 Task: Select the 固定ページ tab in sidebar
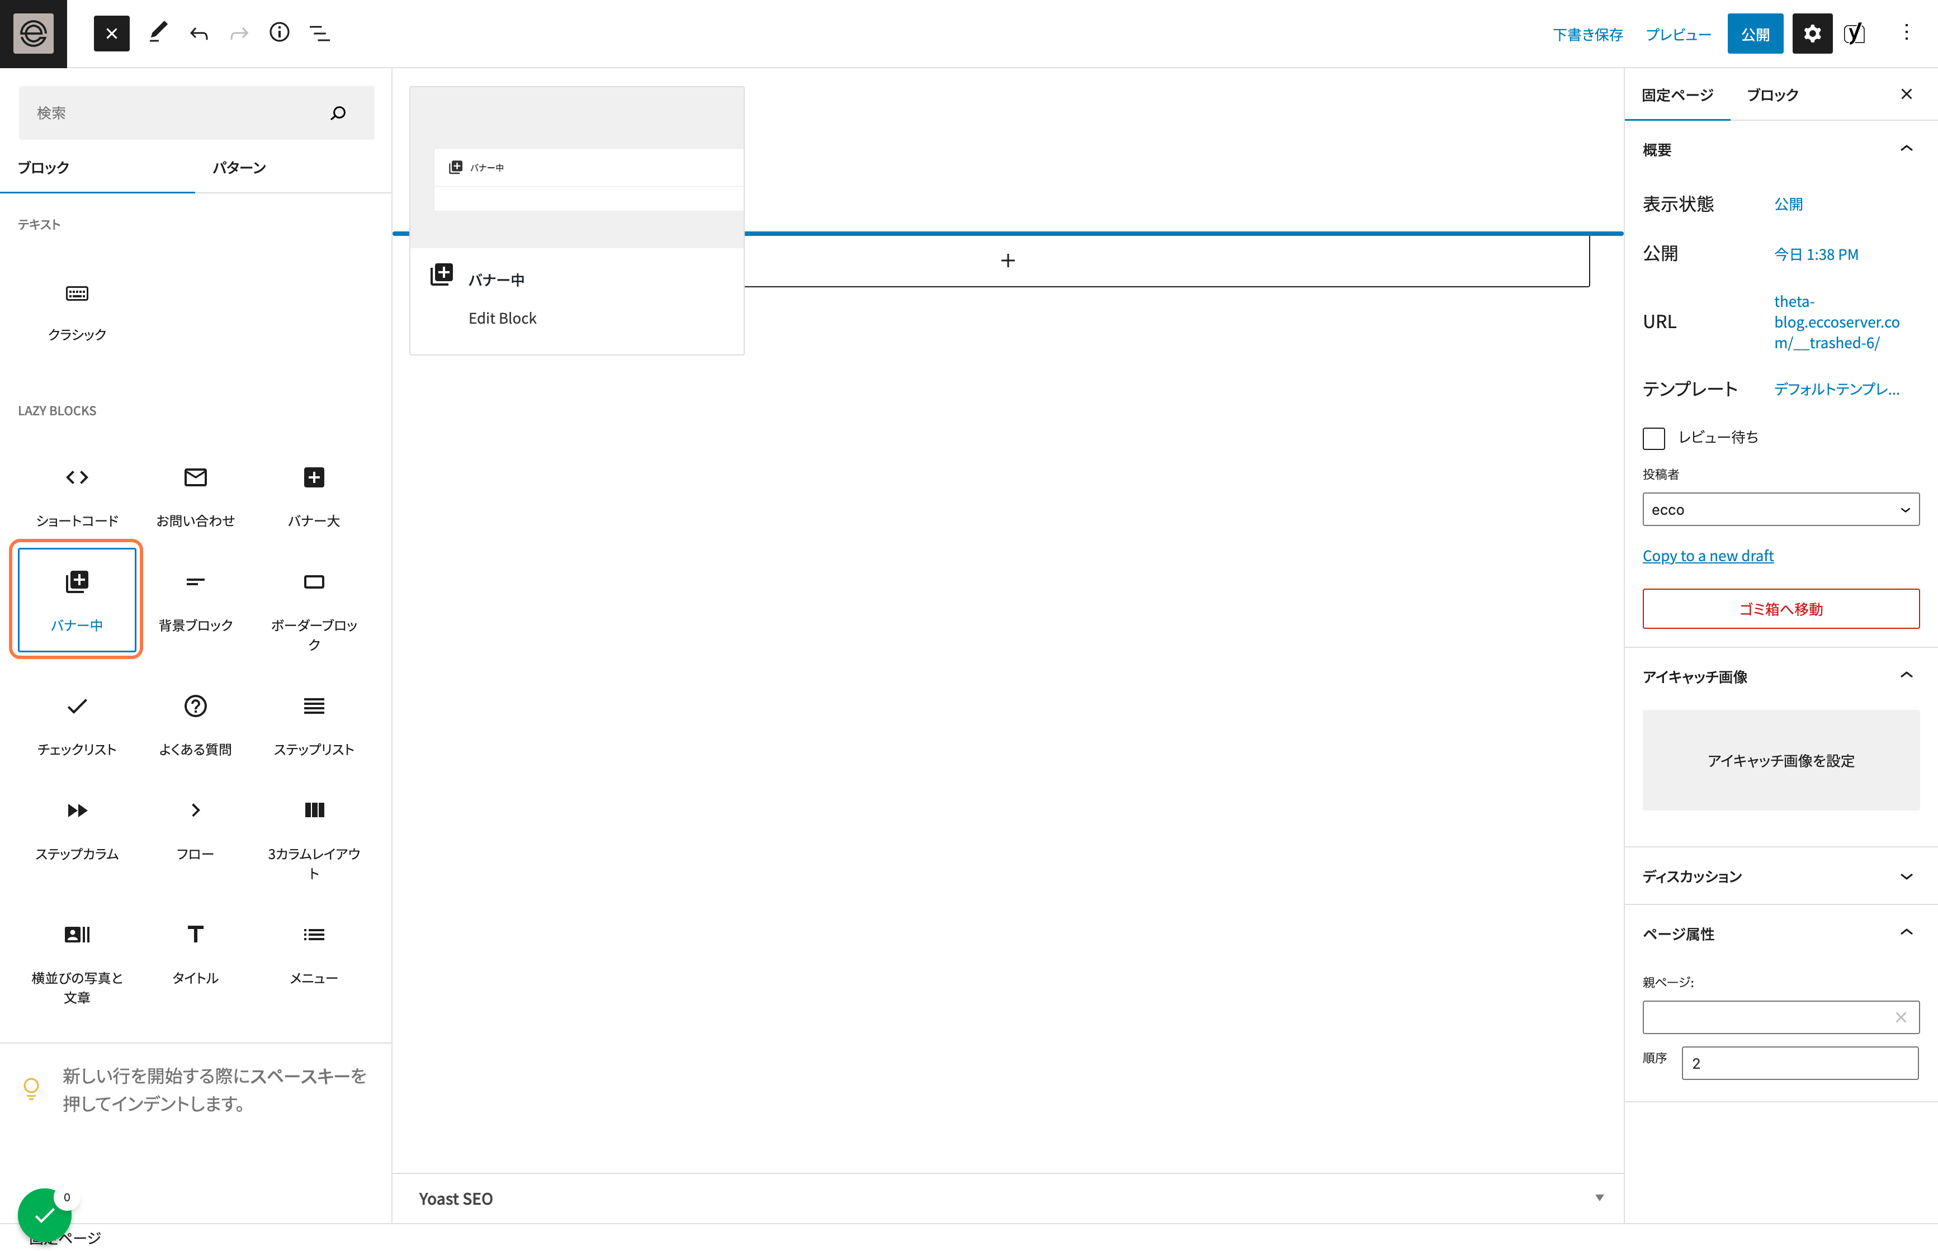pos(1677,95)
